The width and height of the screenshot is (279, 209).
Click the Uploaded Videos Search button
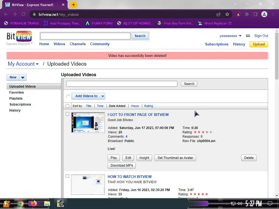click(189, 84)
